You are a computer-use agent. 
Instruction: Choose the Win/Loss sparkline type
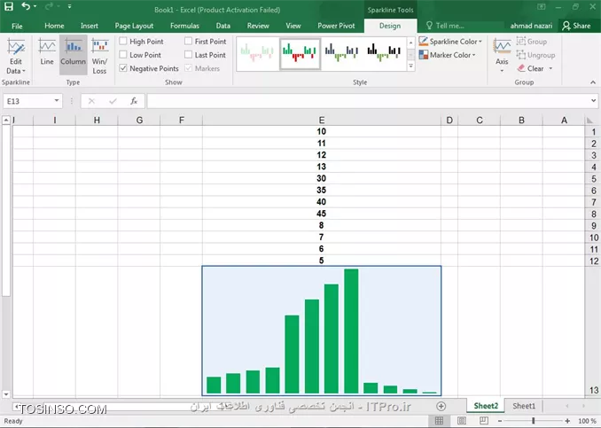[x=99, y=55]
